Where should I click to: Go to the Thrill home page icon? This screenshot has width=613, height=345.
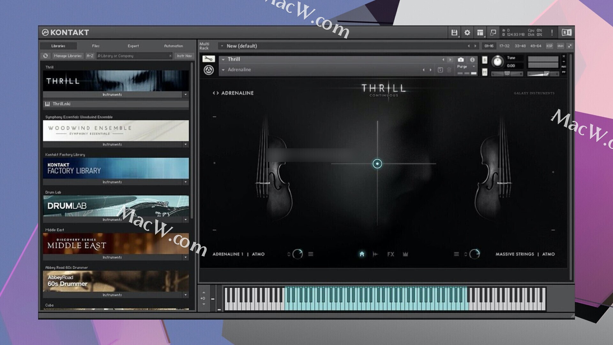(362, 254)
